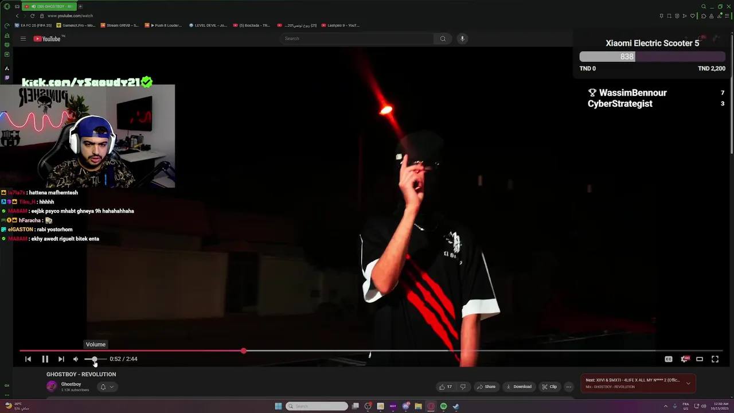Search with your voice microphone
The image size is (734, 413).
[462, 38]
